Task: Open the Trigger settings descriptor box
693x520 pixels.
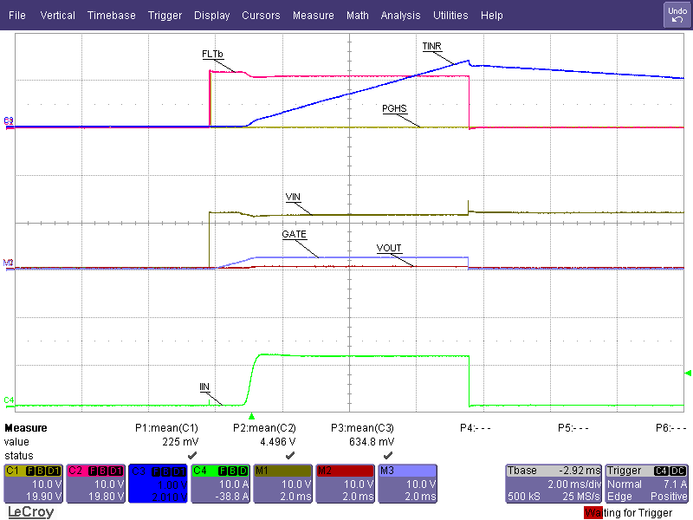Action: (647, 483)
